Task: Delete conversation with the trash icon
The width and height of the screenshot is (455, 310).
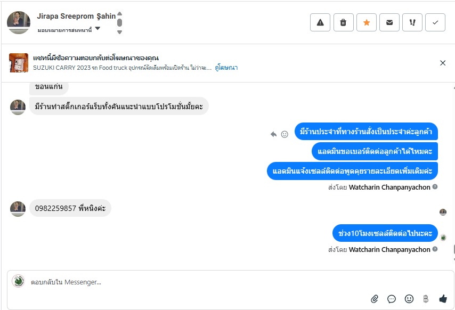Action: tap(343, 22)
